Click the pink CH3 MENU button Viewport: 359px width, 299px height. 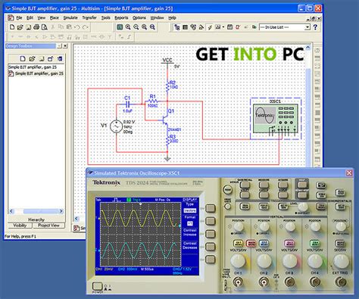coord(289,243)
